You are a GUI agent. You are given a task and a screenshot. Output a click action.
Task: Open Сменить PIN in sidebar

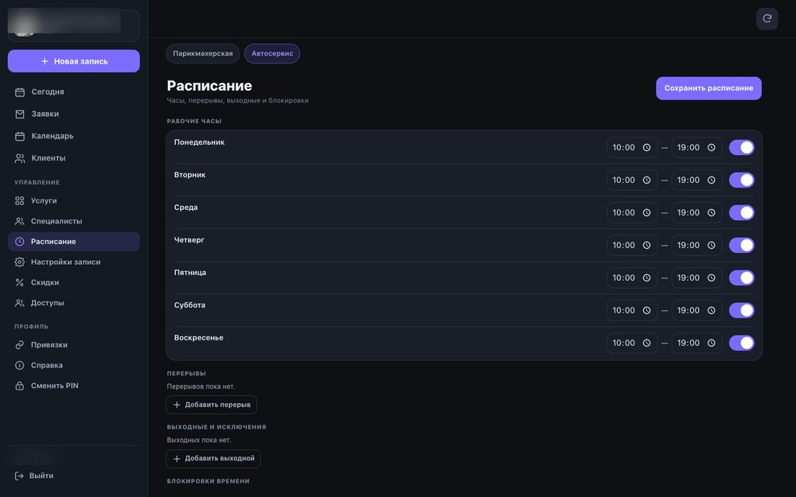[73, 386]
